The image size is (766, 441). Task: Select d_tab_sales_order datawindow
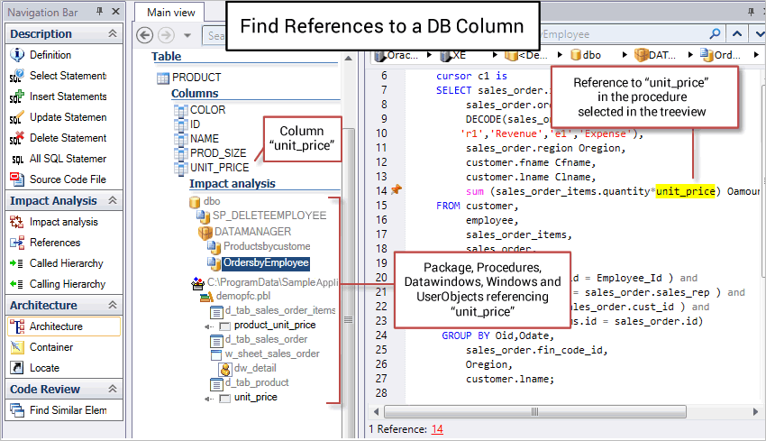tap(259, 339)
